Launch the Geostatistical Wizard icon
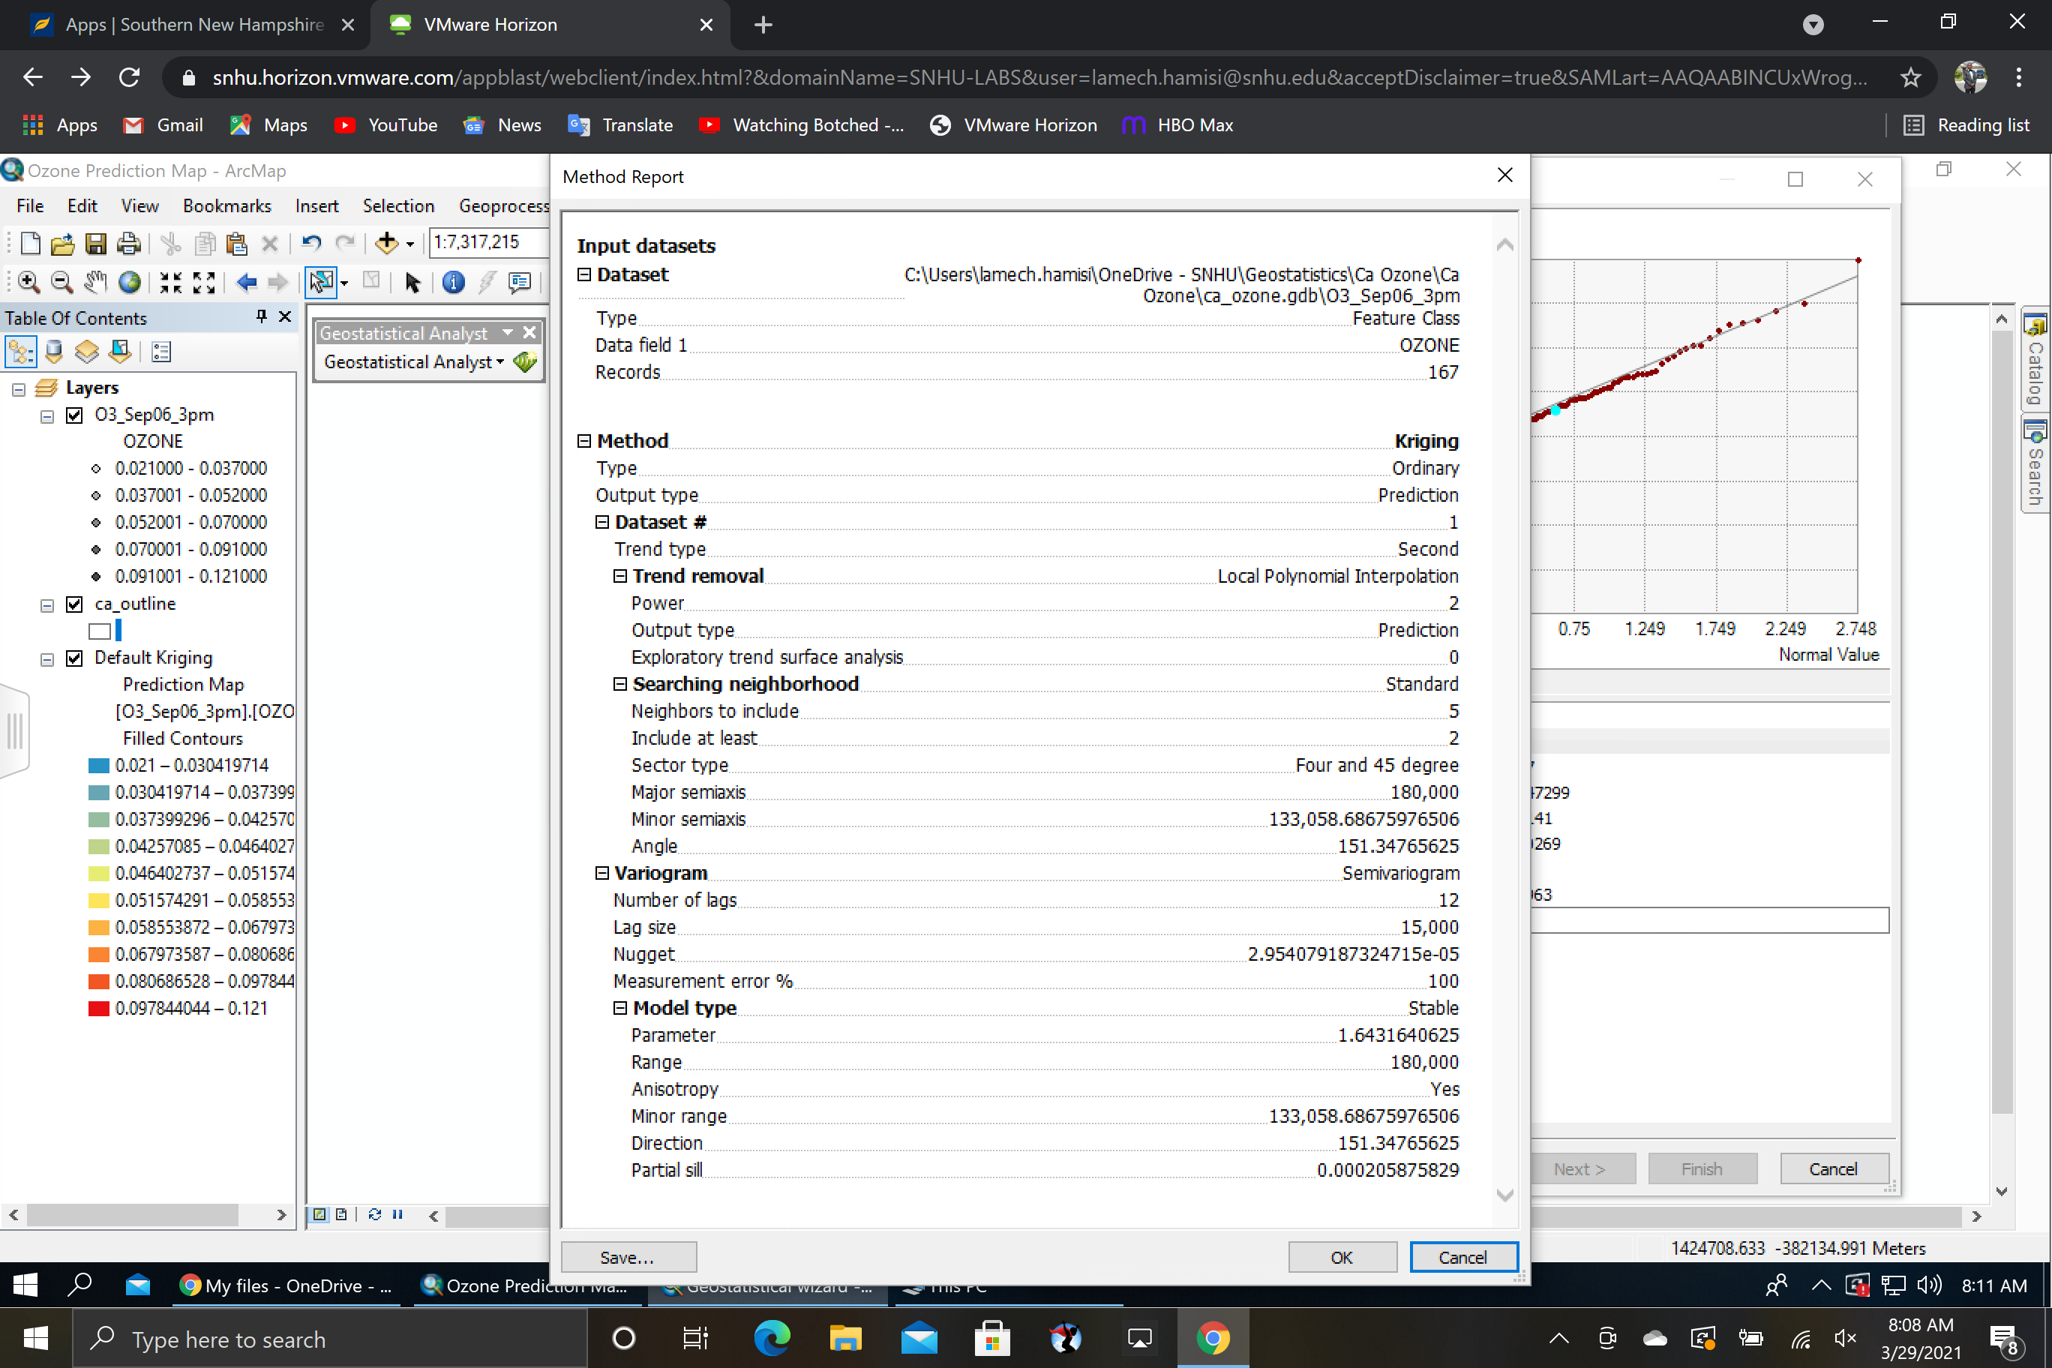Screen dimensions: 2052x1368 tap(525, 361)
